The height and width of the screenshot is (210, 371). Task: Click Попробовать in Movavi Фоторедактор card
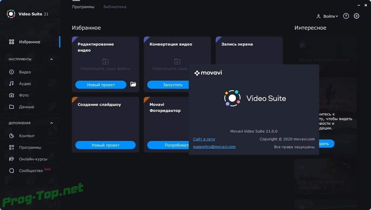pyautogui.click(x=168, y=145)
